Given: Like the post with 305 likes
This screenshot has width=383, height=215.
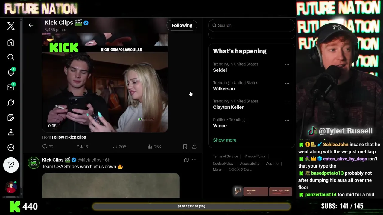Looking at the screenshot, I should click(119, 147).
